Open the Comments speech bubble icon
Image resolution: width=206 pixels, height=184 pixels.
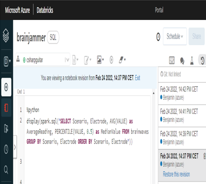click(182, 61)
